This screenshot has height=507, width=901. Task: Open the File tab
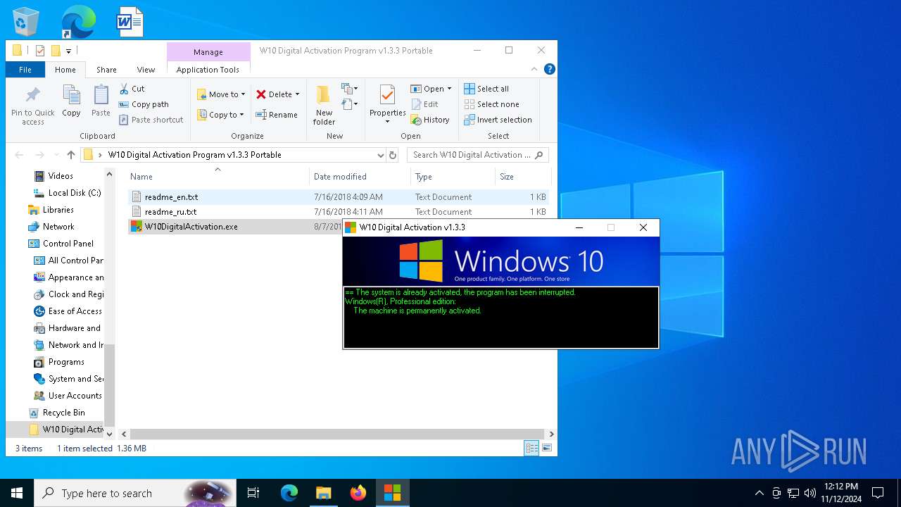25,70
